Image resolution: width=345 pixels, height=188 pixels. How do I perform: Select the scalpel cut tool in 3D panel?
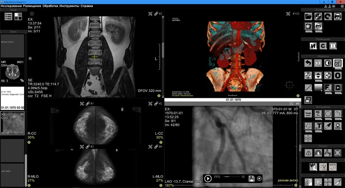(339, 182)
